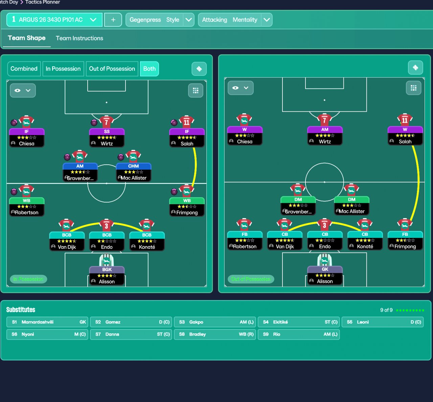Open the eye visibility dropdown on the In Possession pitch
This screenshot has height=402, width=433.
point(23,90)
